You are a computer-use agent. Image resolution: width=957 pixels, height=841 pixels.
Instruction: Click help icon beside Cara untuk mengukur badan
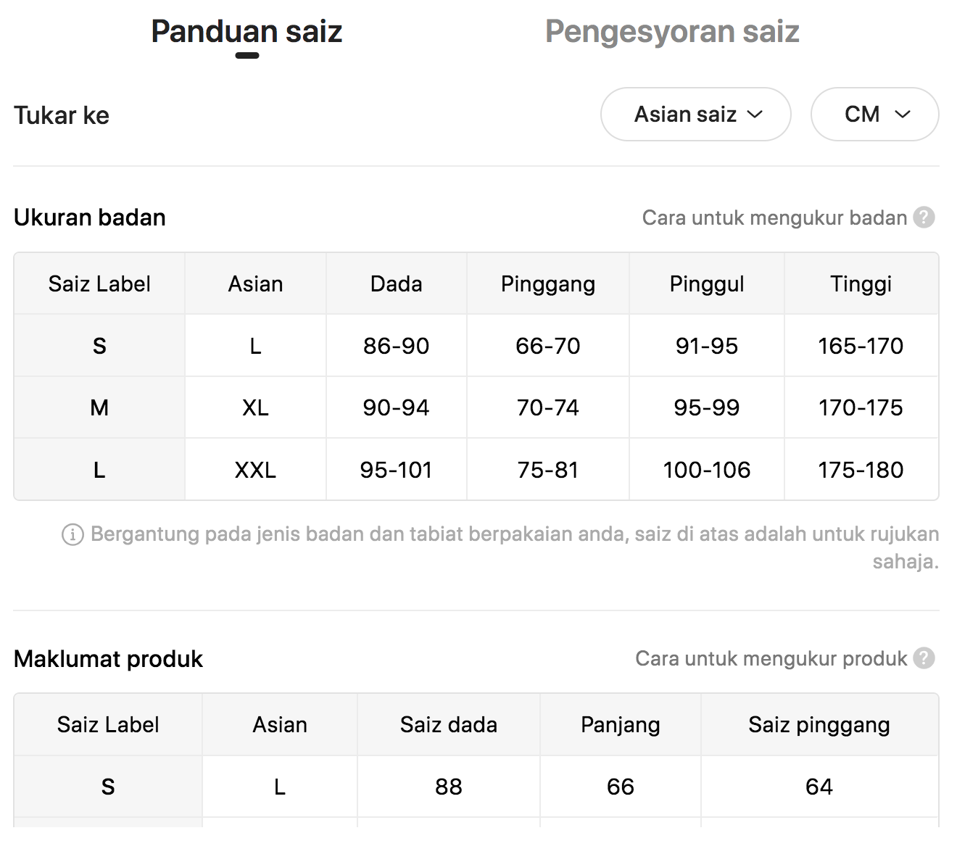coord(924,217)
